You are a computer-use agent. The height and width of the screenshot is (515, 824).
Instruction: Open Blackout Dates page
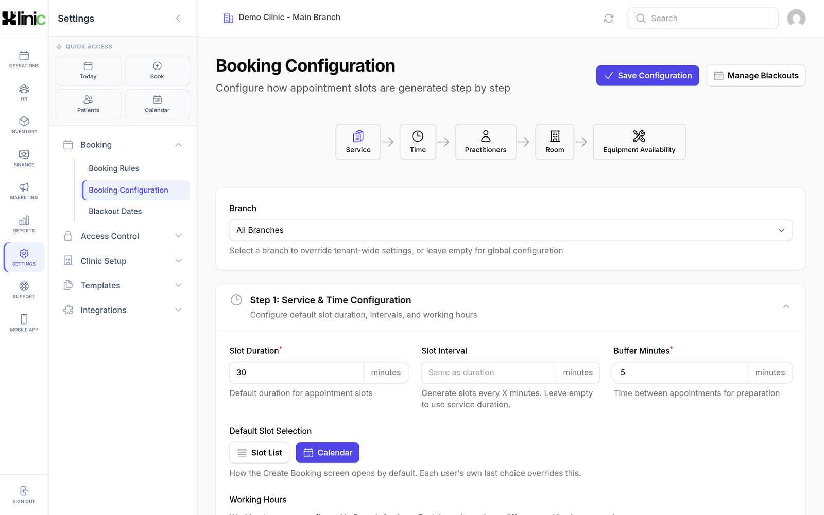click(136, 211)
